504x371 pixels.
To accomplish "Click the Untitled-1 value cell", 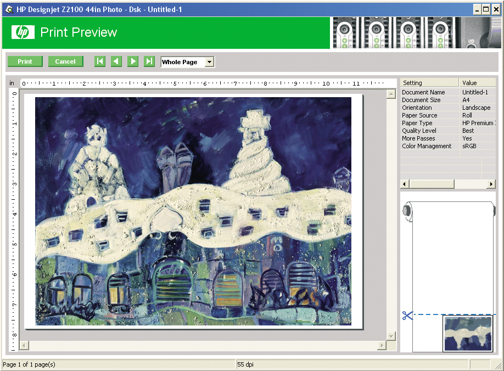I will pos(475,92).
